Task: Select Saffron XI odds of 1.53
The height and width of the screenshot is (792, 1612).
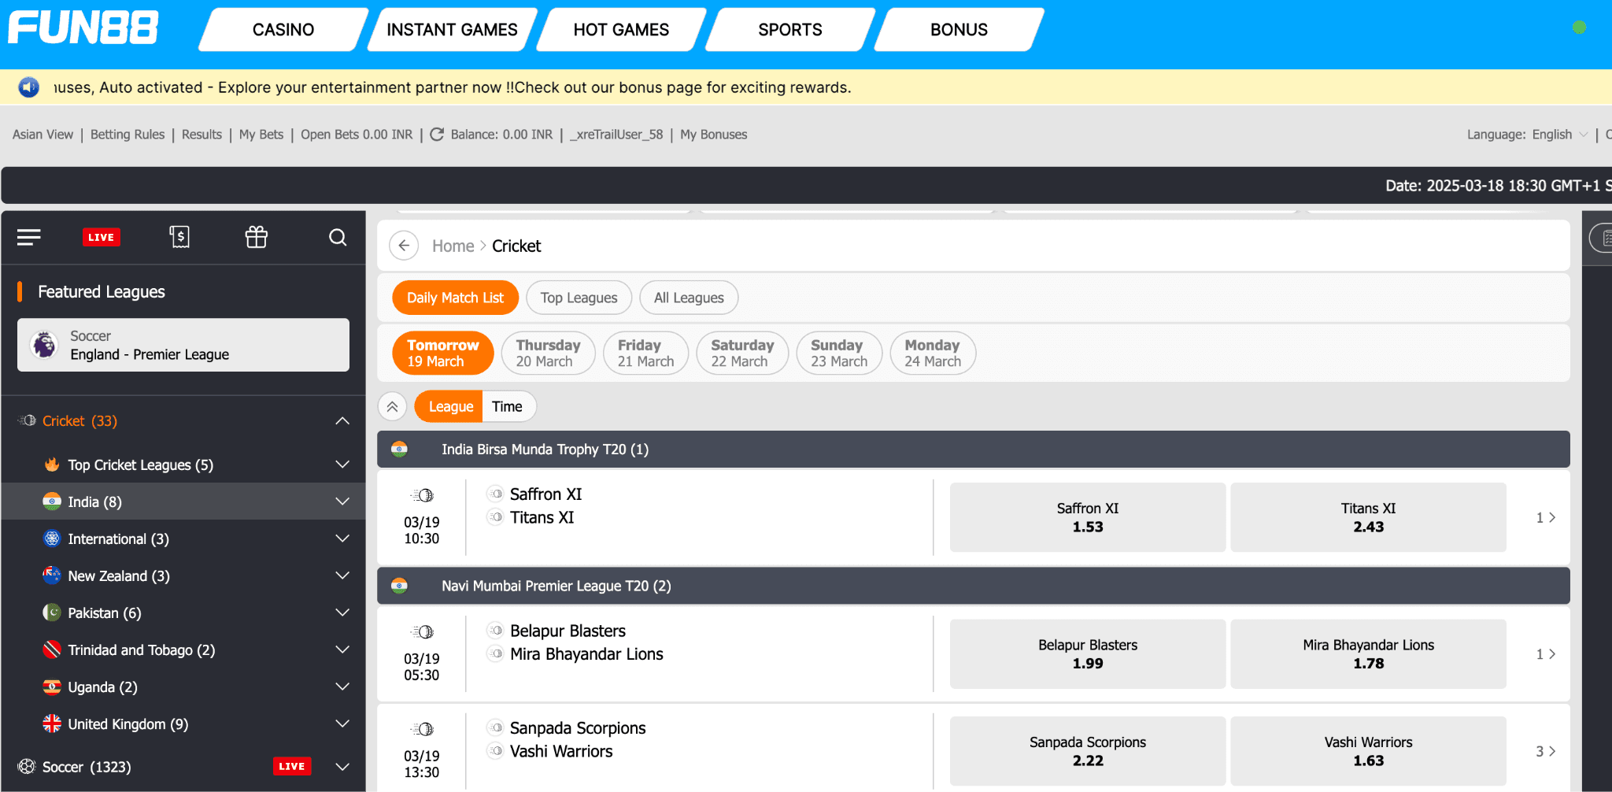Action: coord(1086,517)
